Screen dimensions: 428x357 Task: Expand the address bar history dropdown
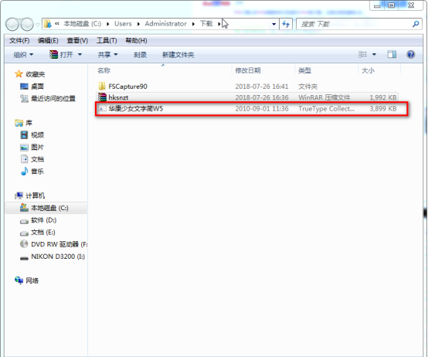[x=273, y=24]
